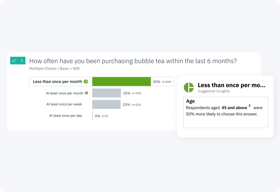Click the green pie insight icon beside Less than once per month
The width and height of the screenshot is (280, 192).
tap(86, 82)
